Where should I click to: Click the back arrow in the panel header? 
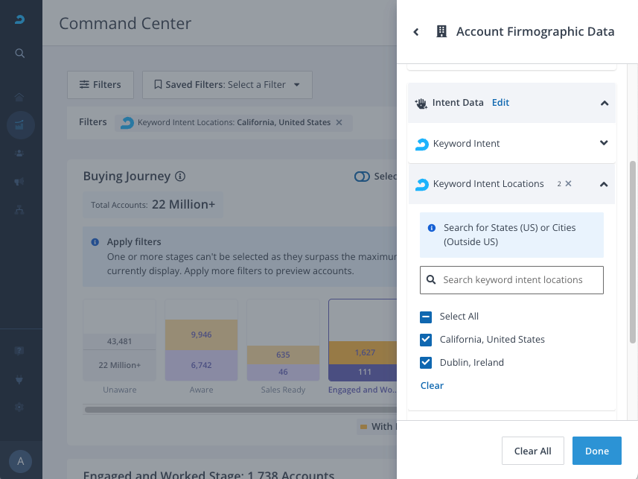click(416, 32)
